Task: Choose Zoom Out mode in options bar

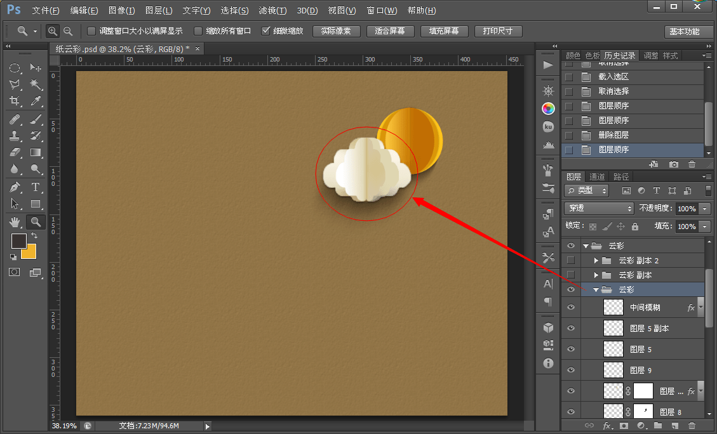Action: click(68, 31)
